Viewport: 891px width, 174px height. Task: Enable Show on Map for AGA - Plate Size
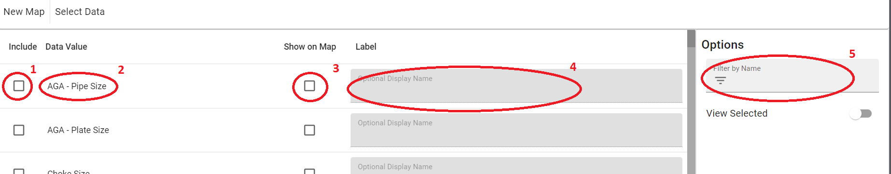(x=310, y=130)
